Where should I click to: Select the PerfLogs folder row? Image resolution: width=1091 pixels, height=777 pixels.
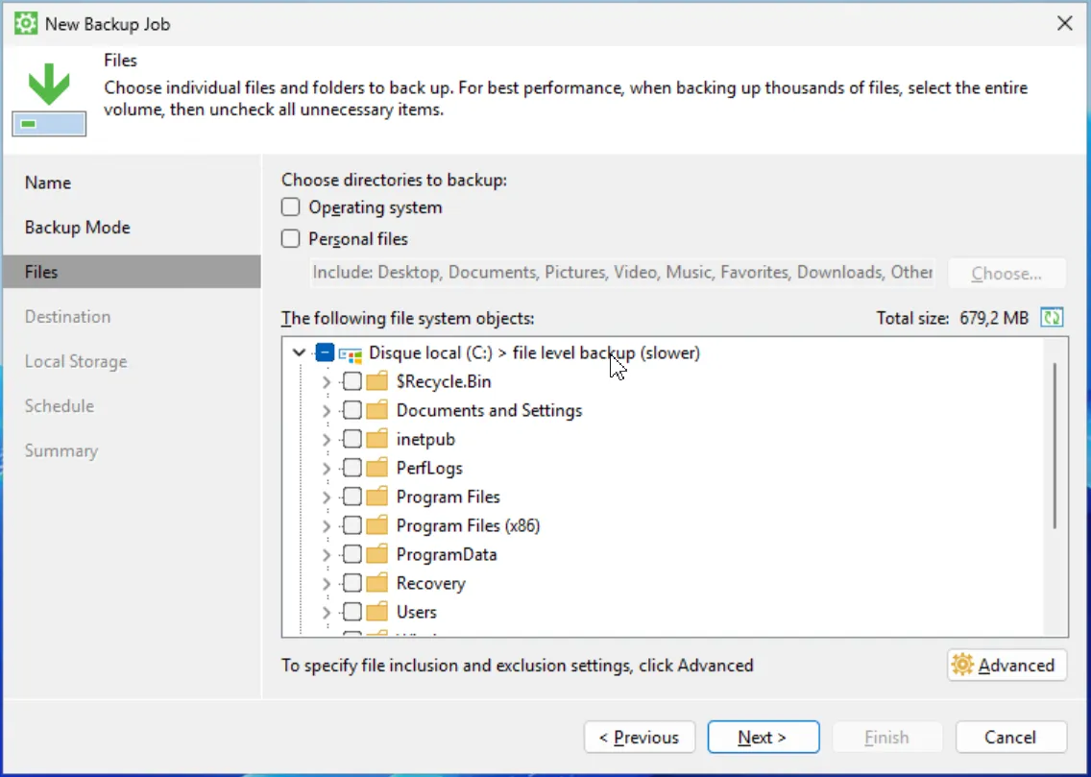(x=429, y=469)
